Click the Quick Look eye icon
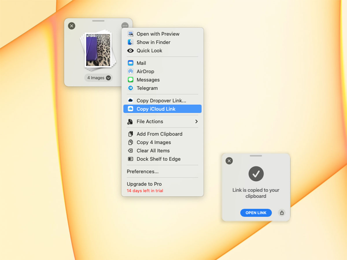 click(130, 50)
